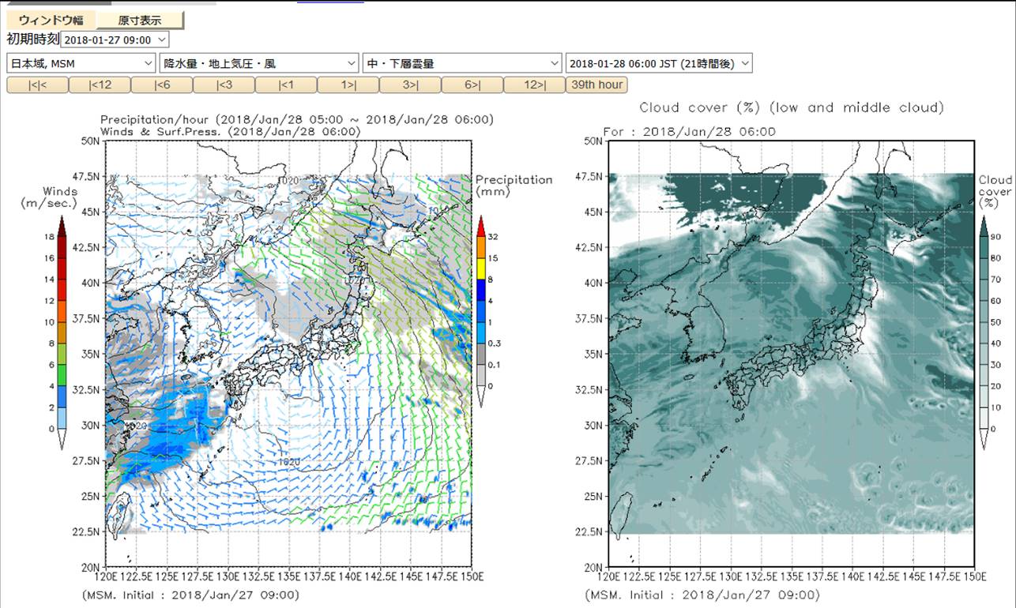The width and height of the screenshot is (1016, 608).
Task: Expand the forecast time 2018-01-28 06:00 JST dropdown
Action: coord(659,63)
